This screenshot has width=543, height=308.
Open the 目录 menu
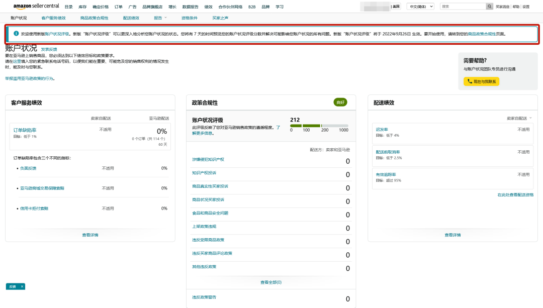(x=68, y=7)
